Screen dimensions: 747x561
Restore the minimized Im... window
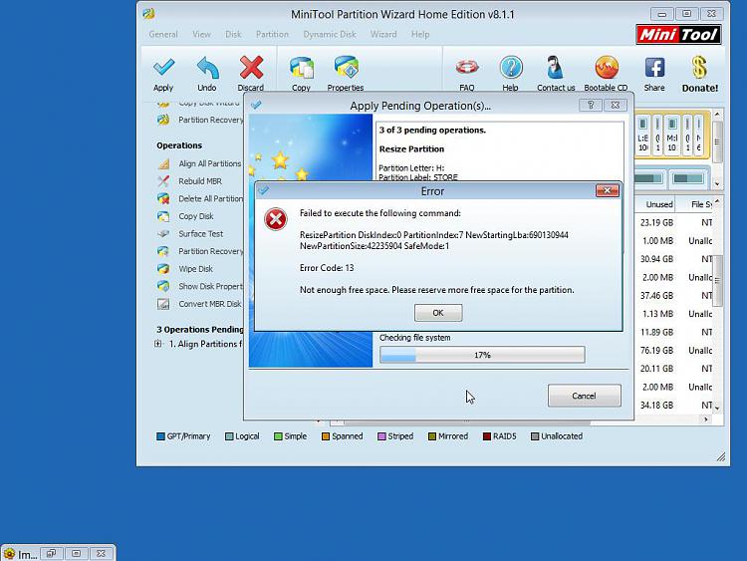point(52,553)
